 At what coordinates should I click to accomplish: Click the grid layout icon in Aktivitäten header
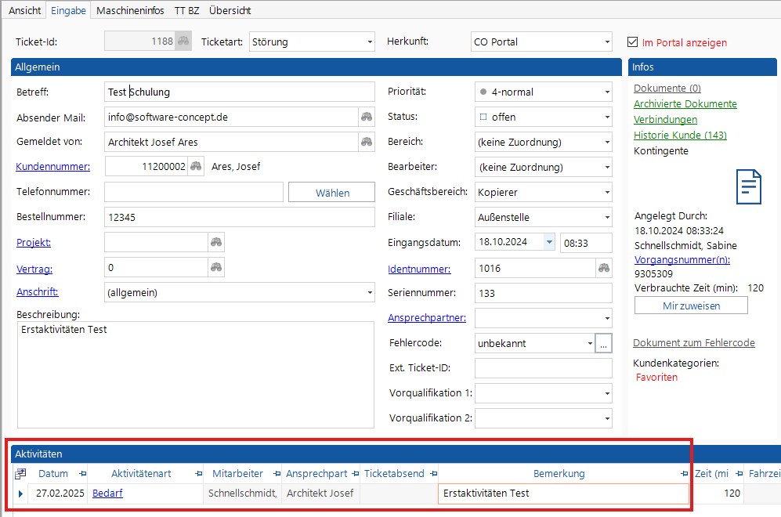pyautogui.click(x=20, y=474)
